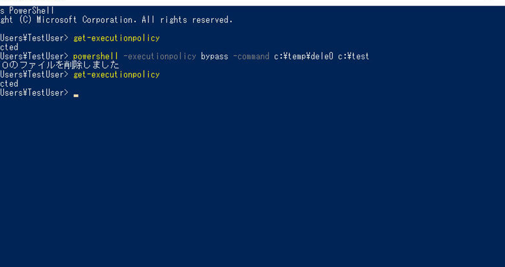The width and height of the screenshot is (505, 267).
Task: Click the c:¥temp¥dele0 script path
Action: coord(304,57)
